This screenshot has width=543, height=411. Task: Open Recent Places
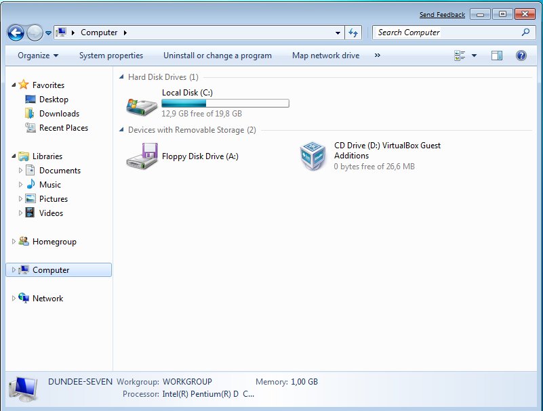[x=64, y=128]
